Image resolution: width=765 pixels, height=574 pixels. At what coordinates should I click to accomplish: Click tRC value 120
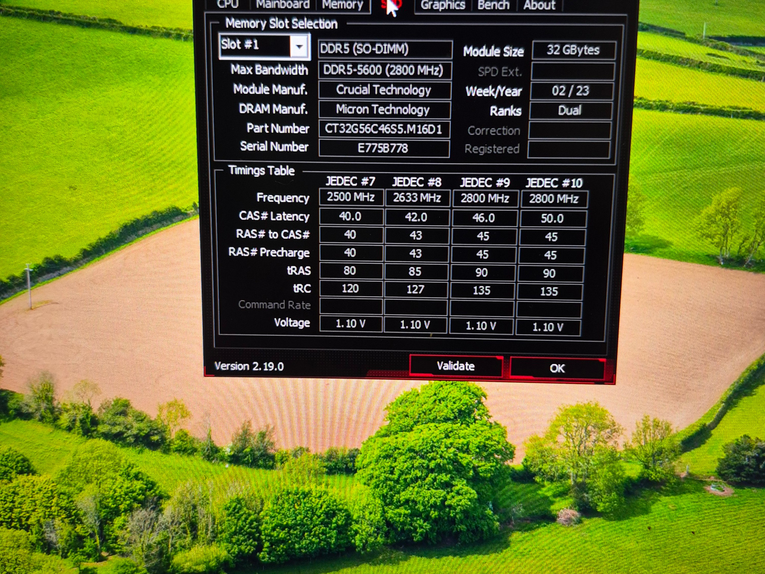click(350, 289)
